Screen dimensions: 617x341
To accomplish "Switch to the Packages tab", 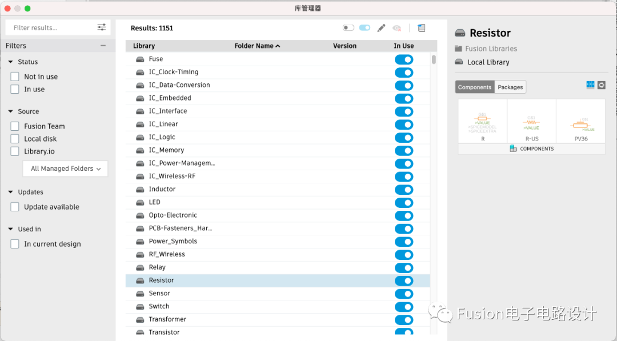I will [510, 87].
